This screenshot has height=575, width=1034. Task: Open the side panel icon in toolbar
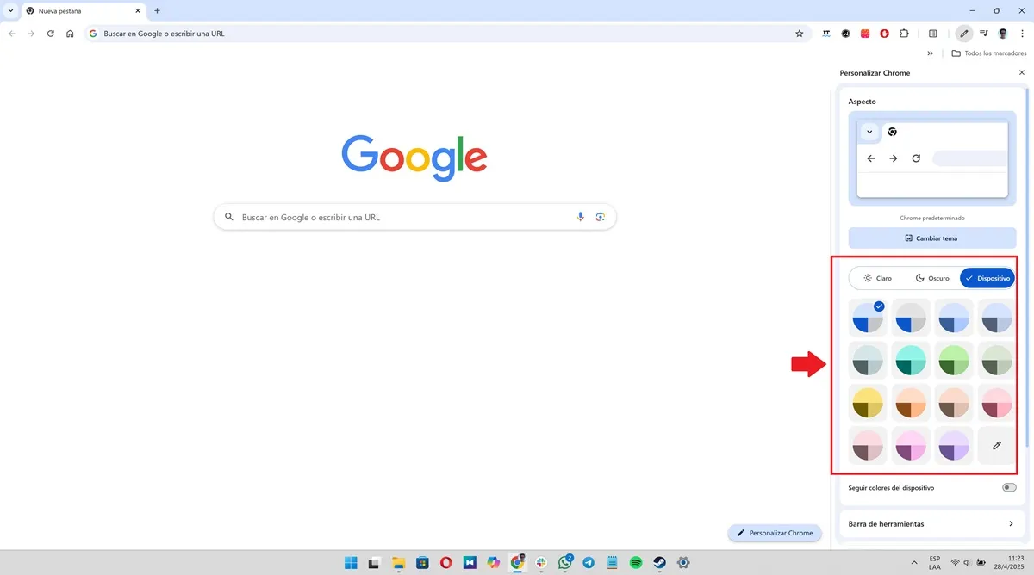(933, 34)
